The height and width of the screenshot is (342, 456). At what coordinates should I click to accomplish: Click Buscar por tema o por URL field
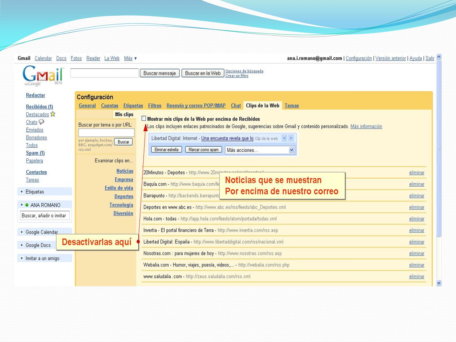pyautogui.click(x=106, y=133)
